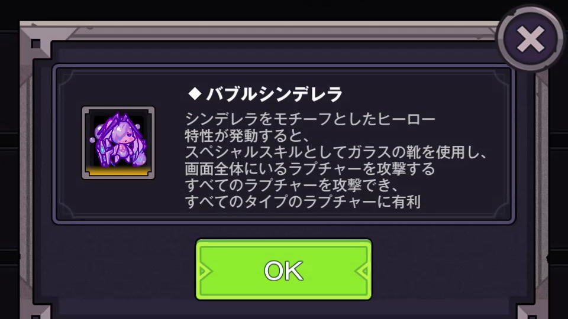The image size is (568, 319).
Task: Confirm with the green OK button
Action: coord(283,270)
